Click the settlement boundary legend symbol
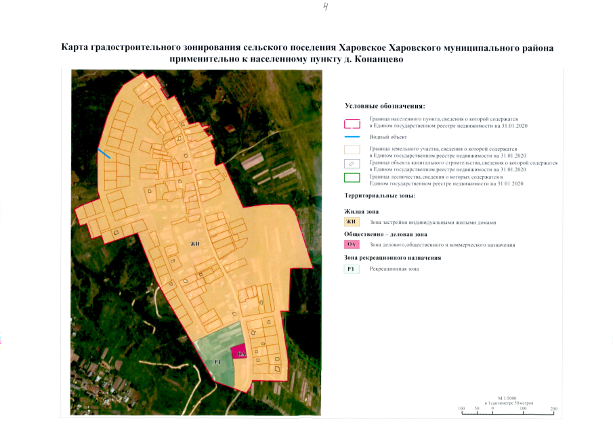Viewport: 613px width, 433px height. coord(352,123)
